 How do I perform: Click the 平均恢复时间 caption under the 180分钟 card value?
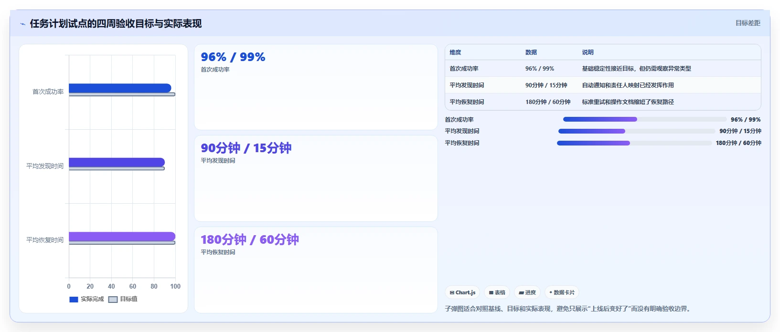pyautogui.click(x=218, y=252)
